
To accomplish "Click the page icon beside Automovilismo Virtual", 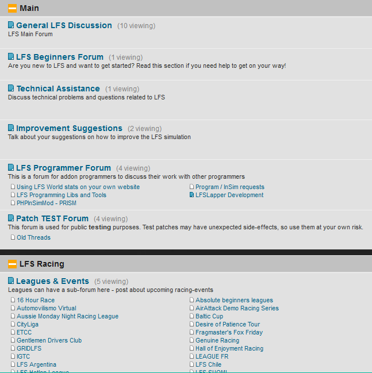I will tap(13, 308).
